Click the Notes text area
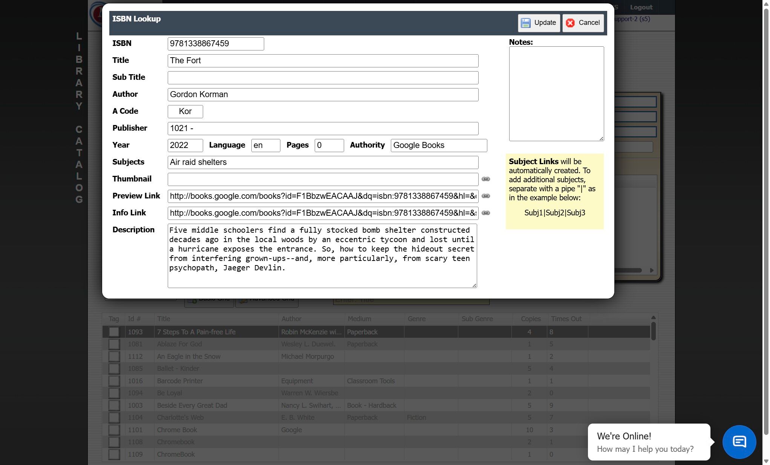 click(x=556, y=94)
